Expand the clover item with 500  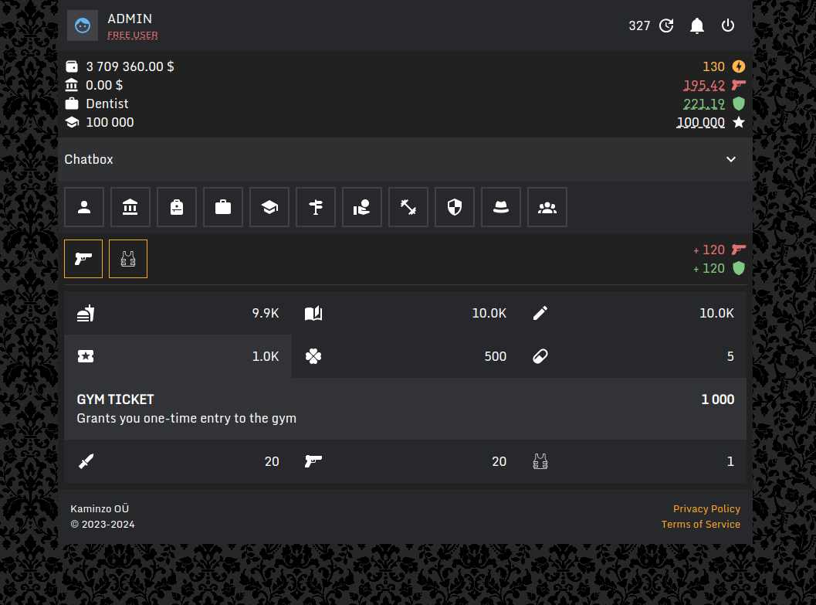[405, 356]
